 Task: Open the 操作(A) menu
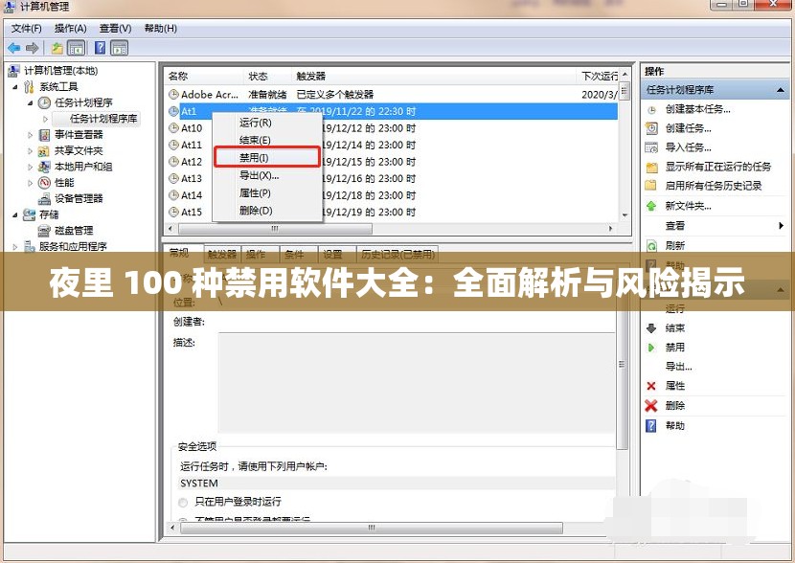click(x=67, y=28)
